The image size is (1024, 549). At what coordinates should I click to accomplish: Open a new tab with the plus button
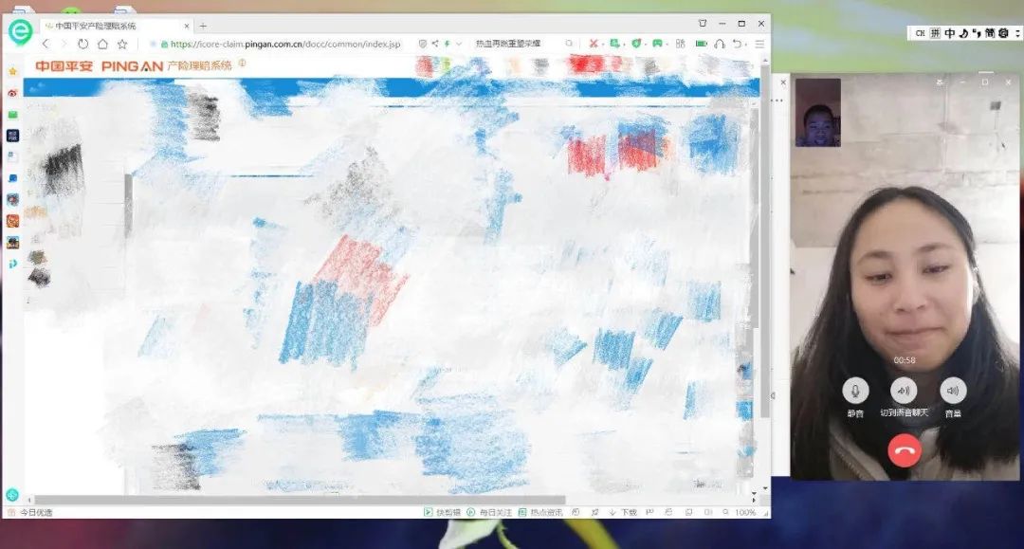203,26
